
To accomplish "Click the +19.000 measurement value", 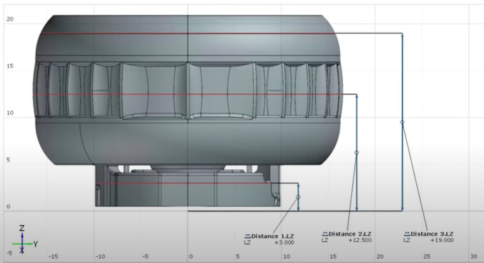I will tap(442, 240).
